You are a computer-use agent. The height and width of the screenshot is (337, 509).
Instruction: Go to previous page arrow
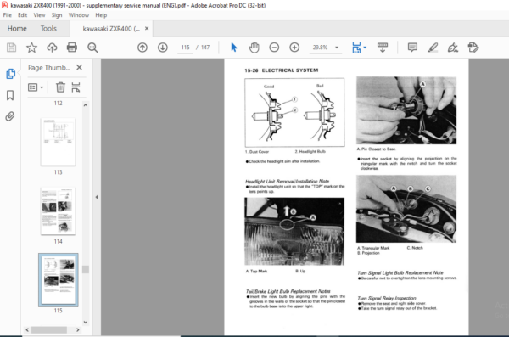[143, 48]
